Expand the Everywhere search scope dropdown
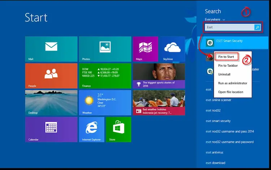Image resolution: width=271 pixels, height=170 pixels. 215,19
